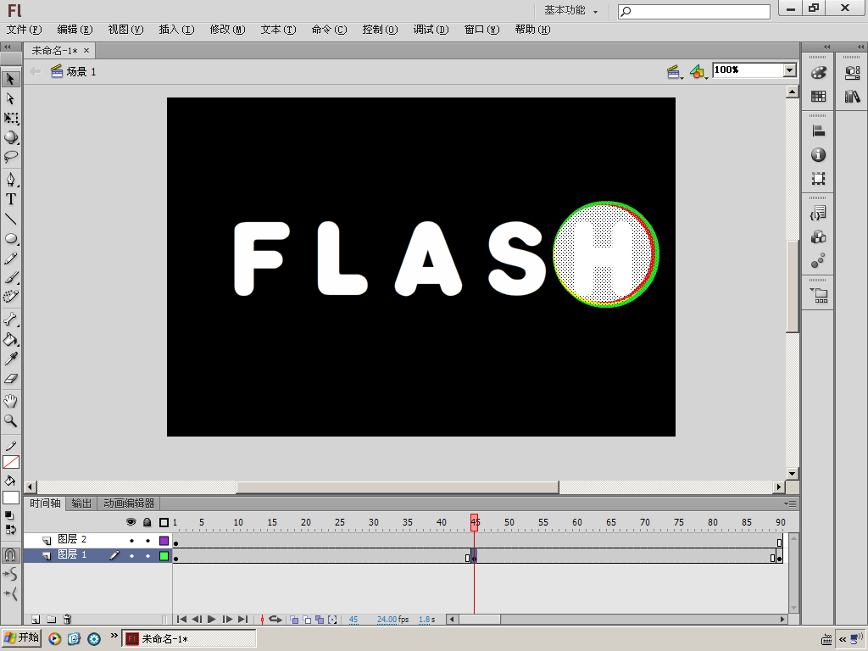Select the Hand tool
Screen dimensions: 868x651
10,401
